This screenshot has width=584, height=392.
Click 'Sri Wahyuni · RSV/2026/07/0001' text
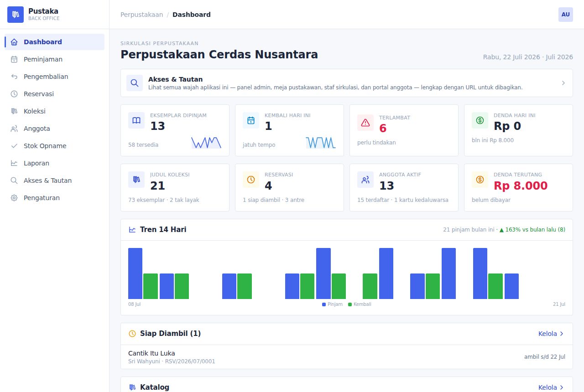(172, 361)
